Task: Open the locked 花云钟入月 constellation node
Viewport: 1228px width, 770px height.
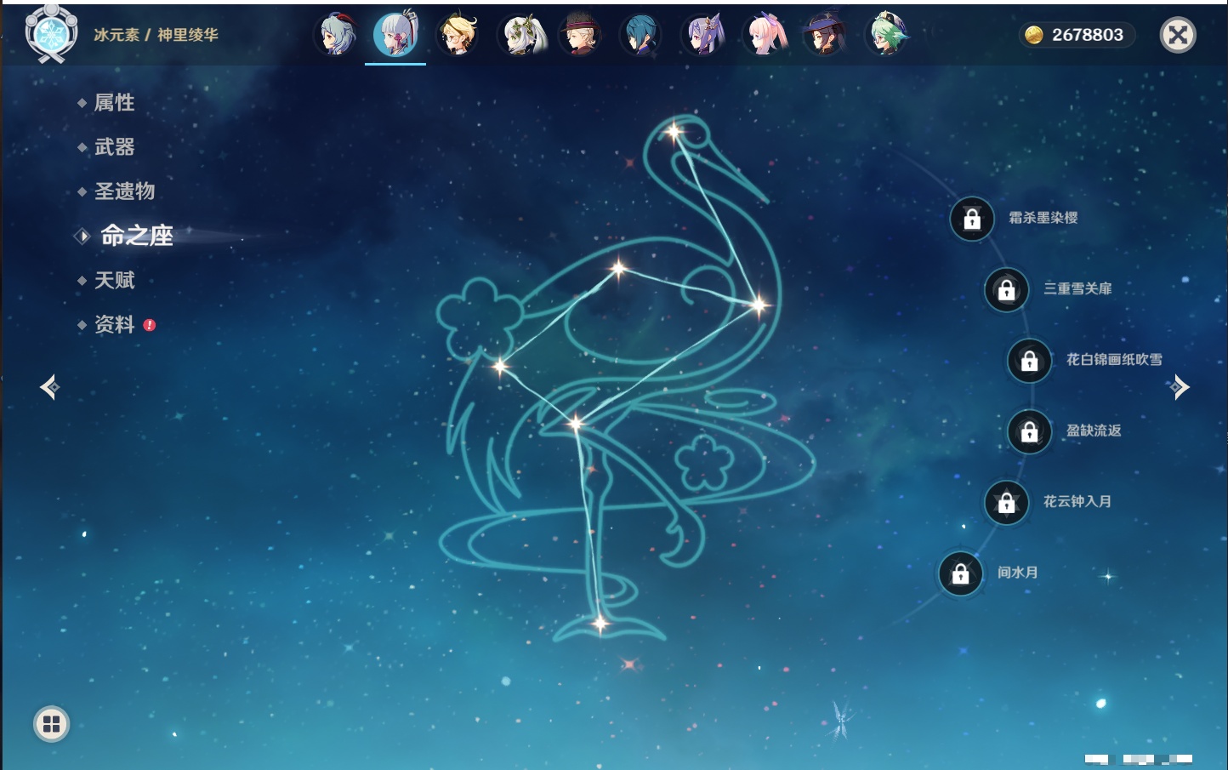Action: click(1007, 503)
